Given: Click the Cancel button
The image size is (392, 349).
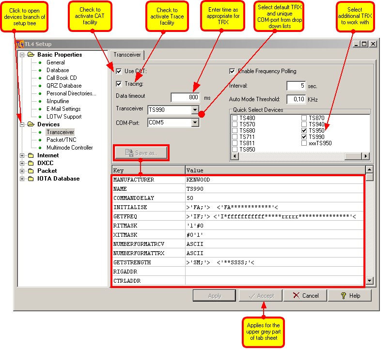Looking at the screenshot, I should pyautogui.click(x=305, y=296).
